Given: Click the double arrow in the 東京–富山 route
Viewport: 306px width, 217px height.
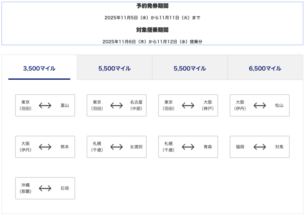Looking at the screenshot, I should [x=45, y=105].
